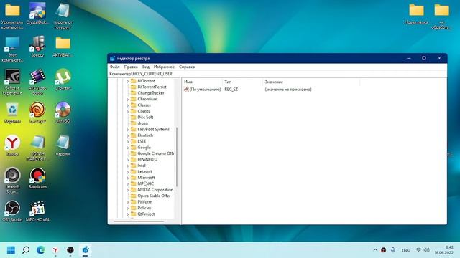460x258 pixels.
Task: Select the OBS Studio desktop icon
Action: click(12, 211)
